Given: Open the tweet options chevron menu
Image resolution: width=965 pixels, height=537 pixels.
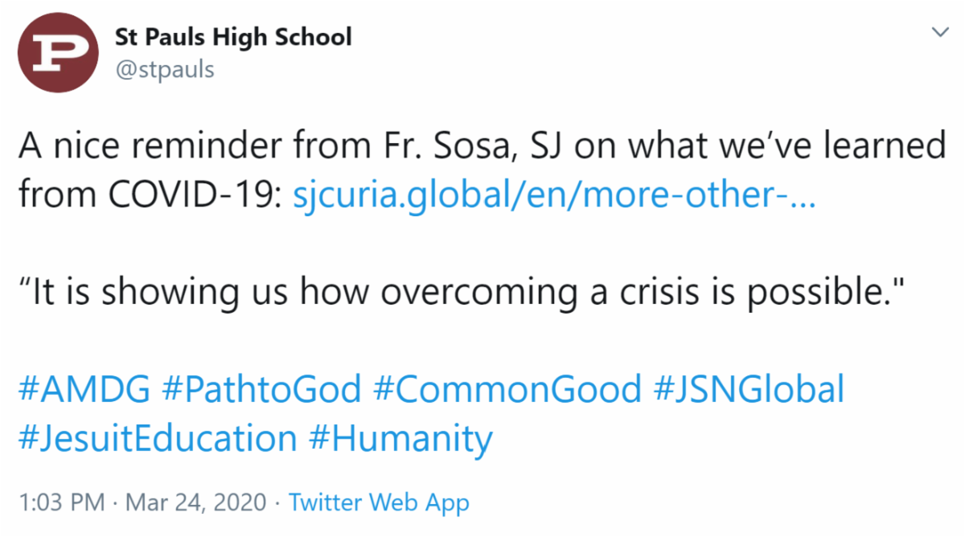Looking at the screenshot, I should [938, 33].
